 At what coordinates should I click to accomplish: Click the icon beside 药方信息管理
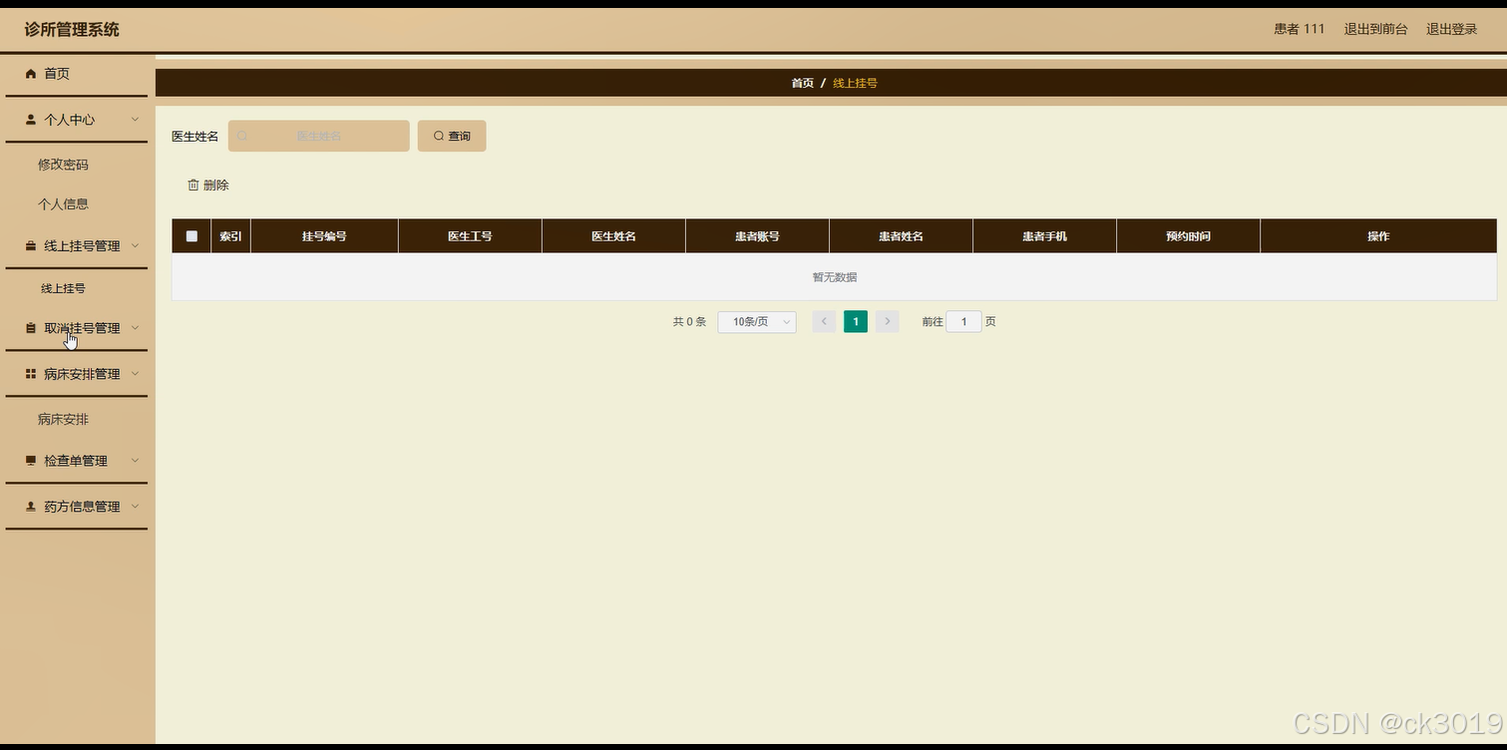tap(31, 507)
